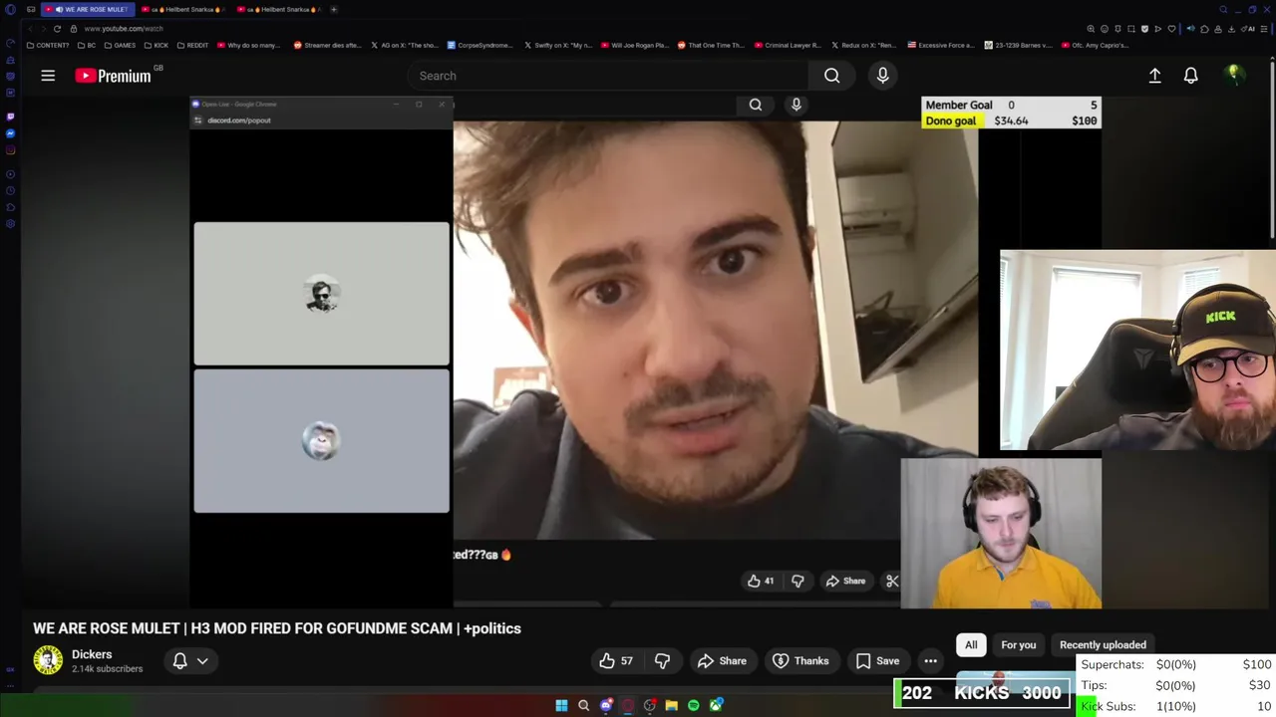Open File Explorer from the taskbar
This screenshot has width=1276, height=717.
pos(671,705)
